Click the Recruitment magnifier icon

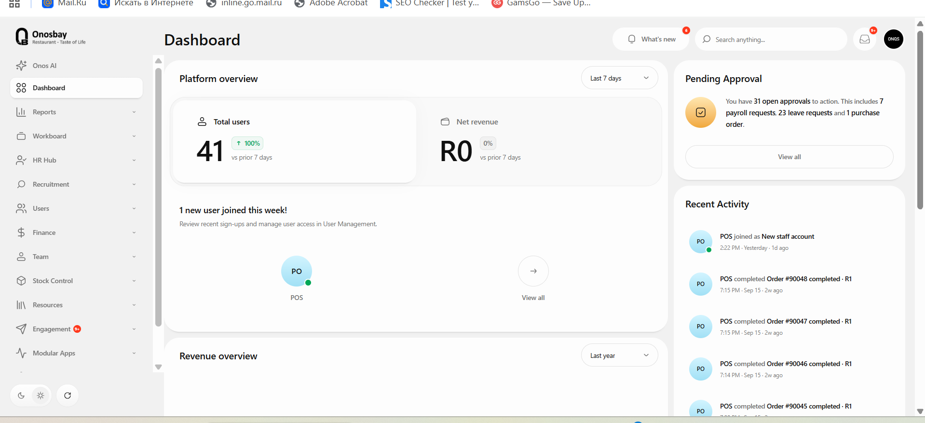(21, 184)
